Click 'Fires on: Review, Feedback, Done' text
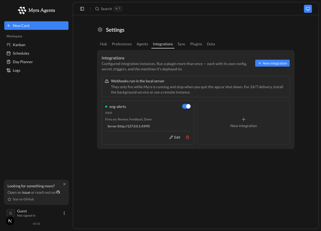This screenshot has width=321, height=231. (128, 119)
